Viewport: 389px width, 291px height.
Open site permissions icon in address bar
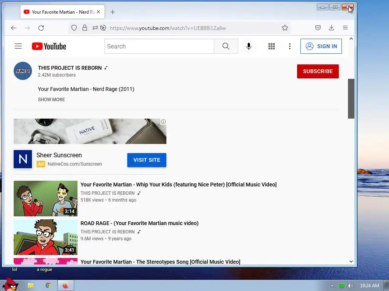[x=95, y=28]
